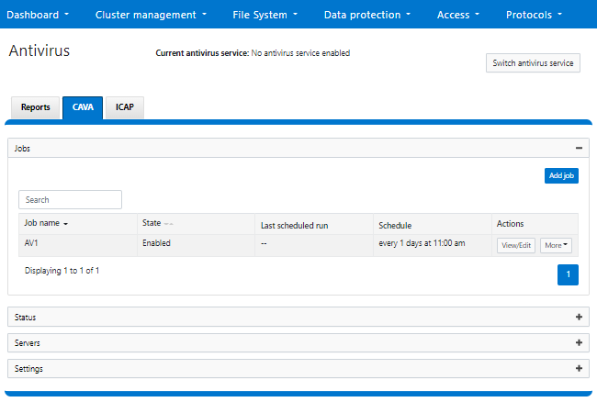Collapse the Jobs panel minus icon
The image size is (597, 402).
coord(579,148)
